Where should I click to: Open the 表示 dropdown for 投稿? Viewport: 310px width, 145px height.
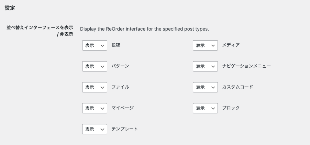pyautogui.click(x=95, y=45)
